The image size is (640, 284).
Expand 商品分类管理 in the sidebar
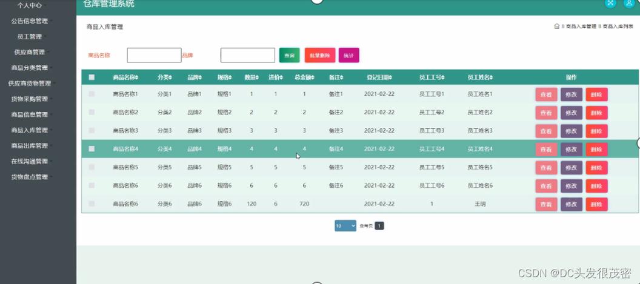pyautogui.click(x=29, y=68)
